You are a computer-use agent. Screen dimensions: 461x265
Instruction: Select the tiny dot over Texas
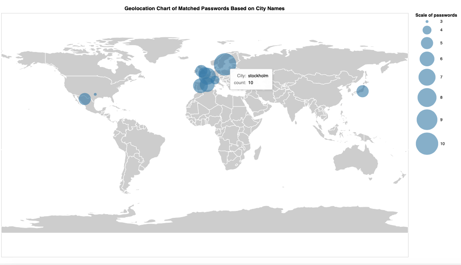click(x=95, y=94)
